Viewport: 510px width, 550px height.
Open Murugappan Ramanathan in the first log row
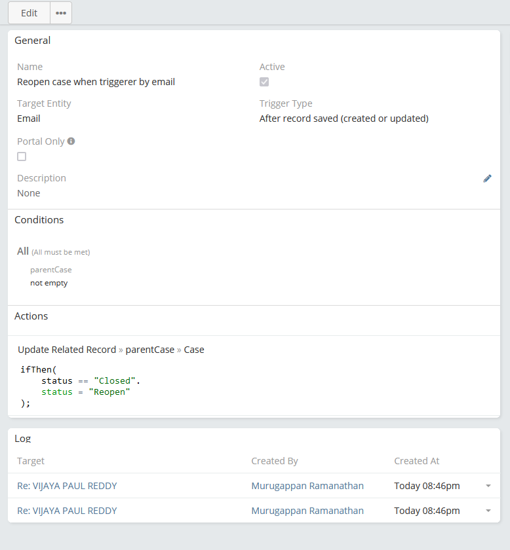click(x=307, y=486)
